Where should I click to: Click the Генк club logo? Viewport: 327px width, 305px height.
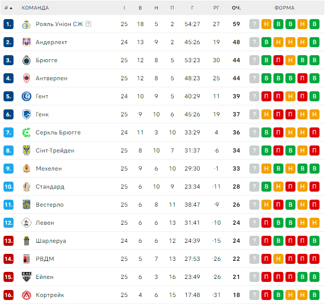(x=27, y=114)
